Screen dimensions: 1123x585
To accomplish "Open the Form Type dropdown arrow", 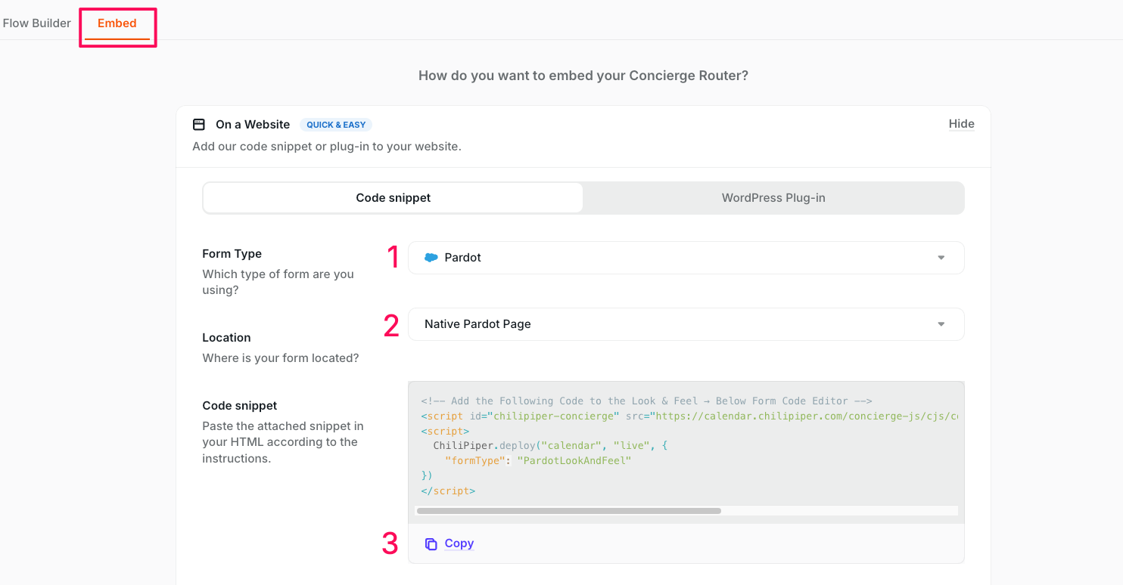I will [x=941, y=258].
